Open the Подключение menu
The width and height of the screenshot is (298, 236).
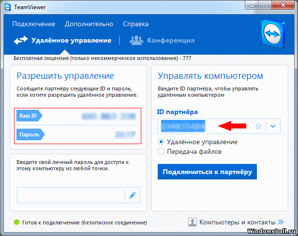pos(34,24)
